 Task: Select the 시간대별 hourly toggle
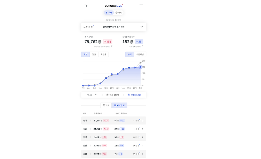click(x=140, y=54)
